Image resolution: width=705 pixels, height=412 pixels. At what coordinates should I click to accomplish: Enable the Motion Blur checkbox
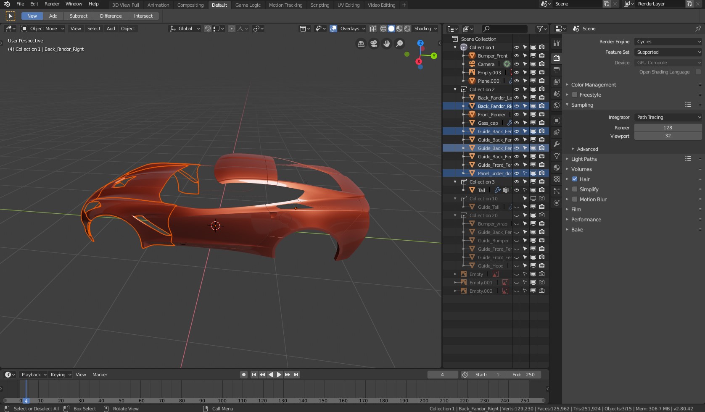pos(575,199)
